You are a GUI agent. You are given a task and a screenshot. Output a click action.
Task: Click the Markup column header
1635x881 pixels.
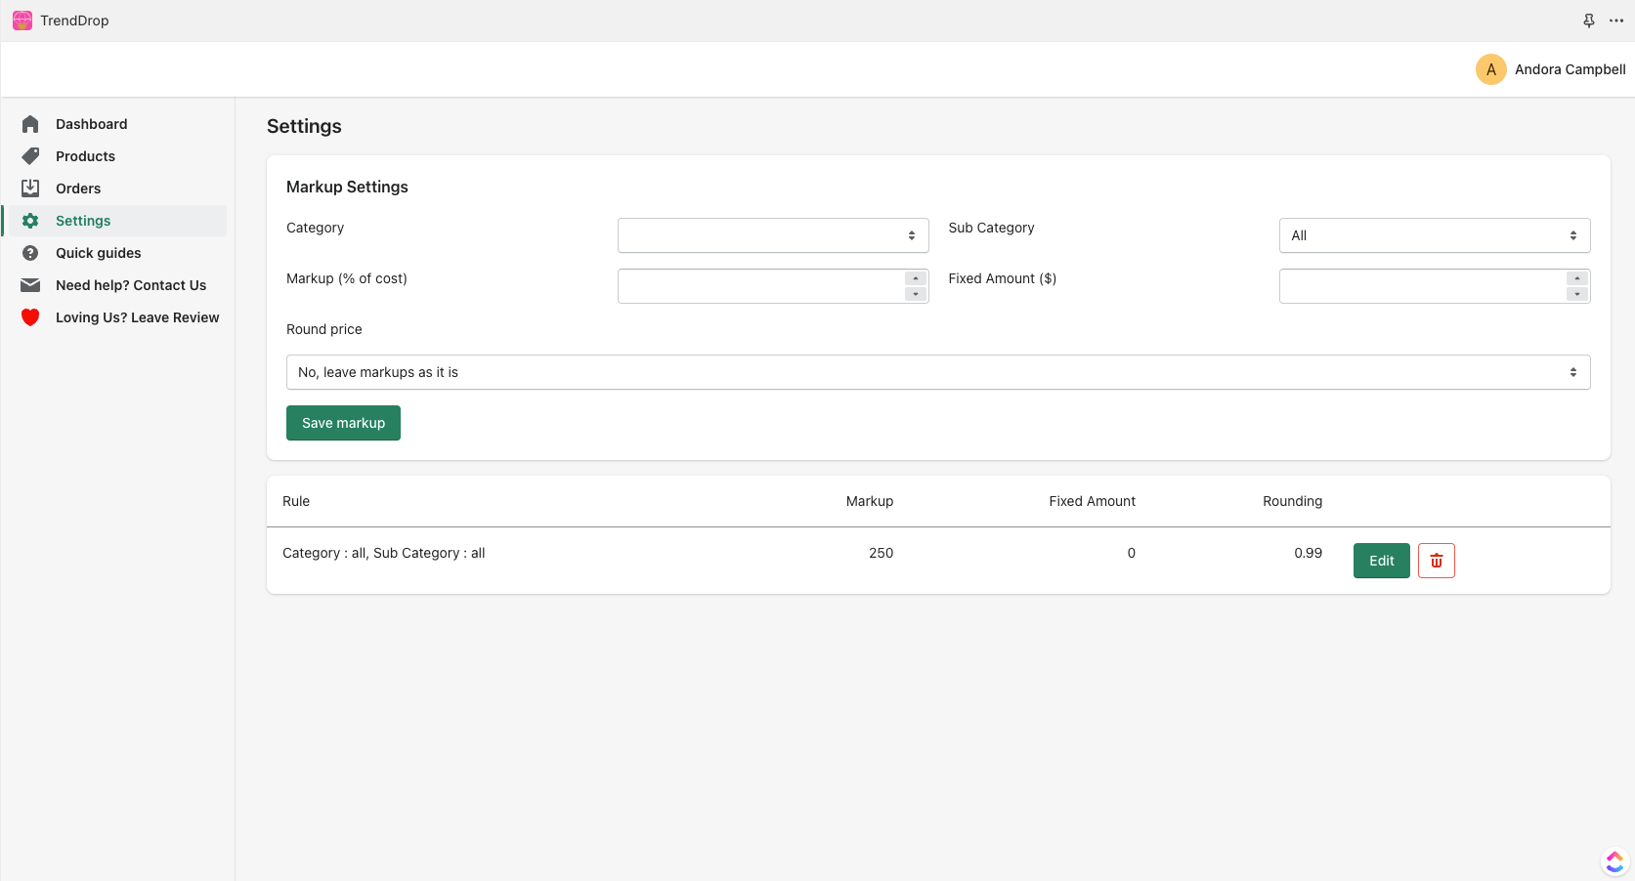point(870,501)
